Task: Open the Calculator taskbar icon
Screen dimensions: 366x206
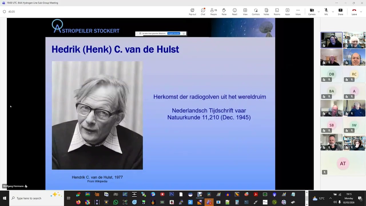Action: (x=237, y=202)
